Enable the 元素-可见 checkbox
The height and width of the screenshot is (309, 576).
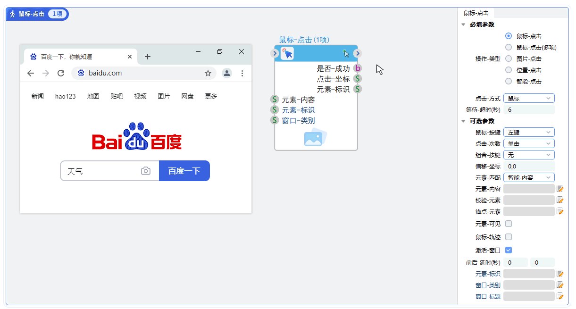[509, 224]
